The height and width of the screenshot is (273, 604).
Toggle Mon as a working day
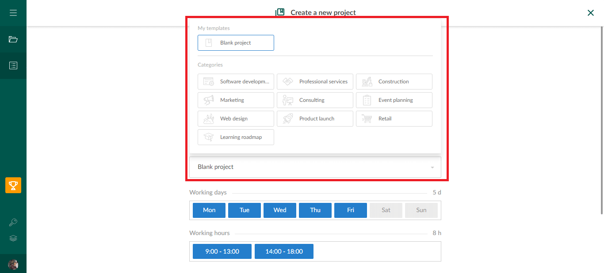coord(209,210)
